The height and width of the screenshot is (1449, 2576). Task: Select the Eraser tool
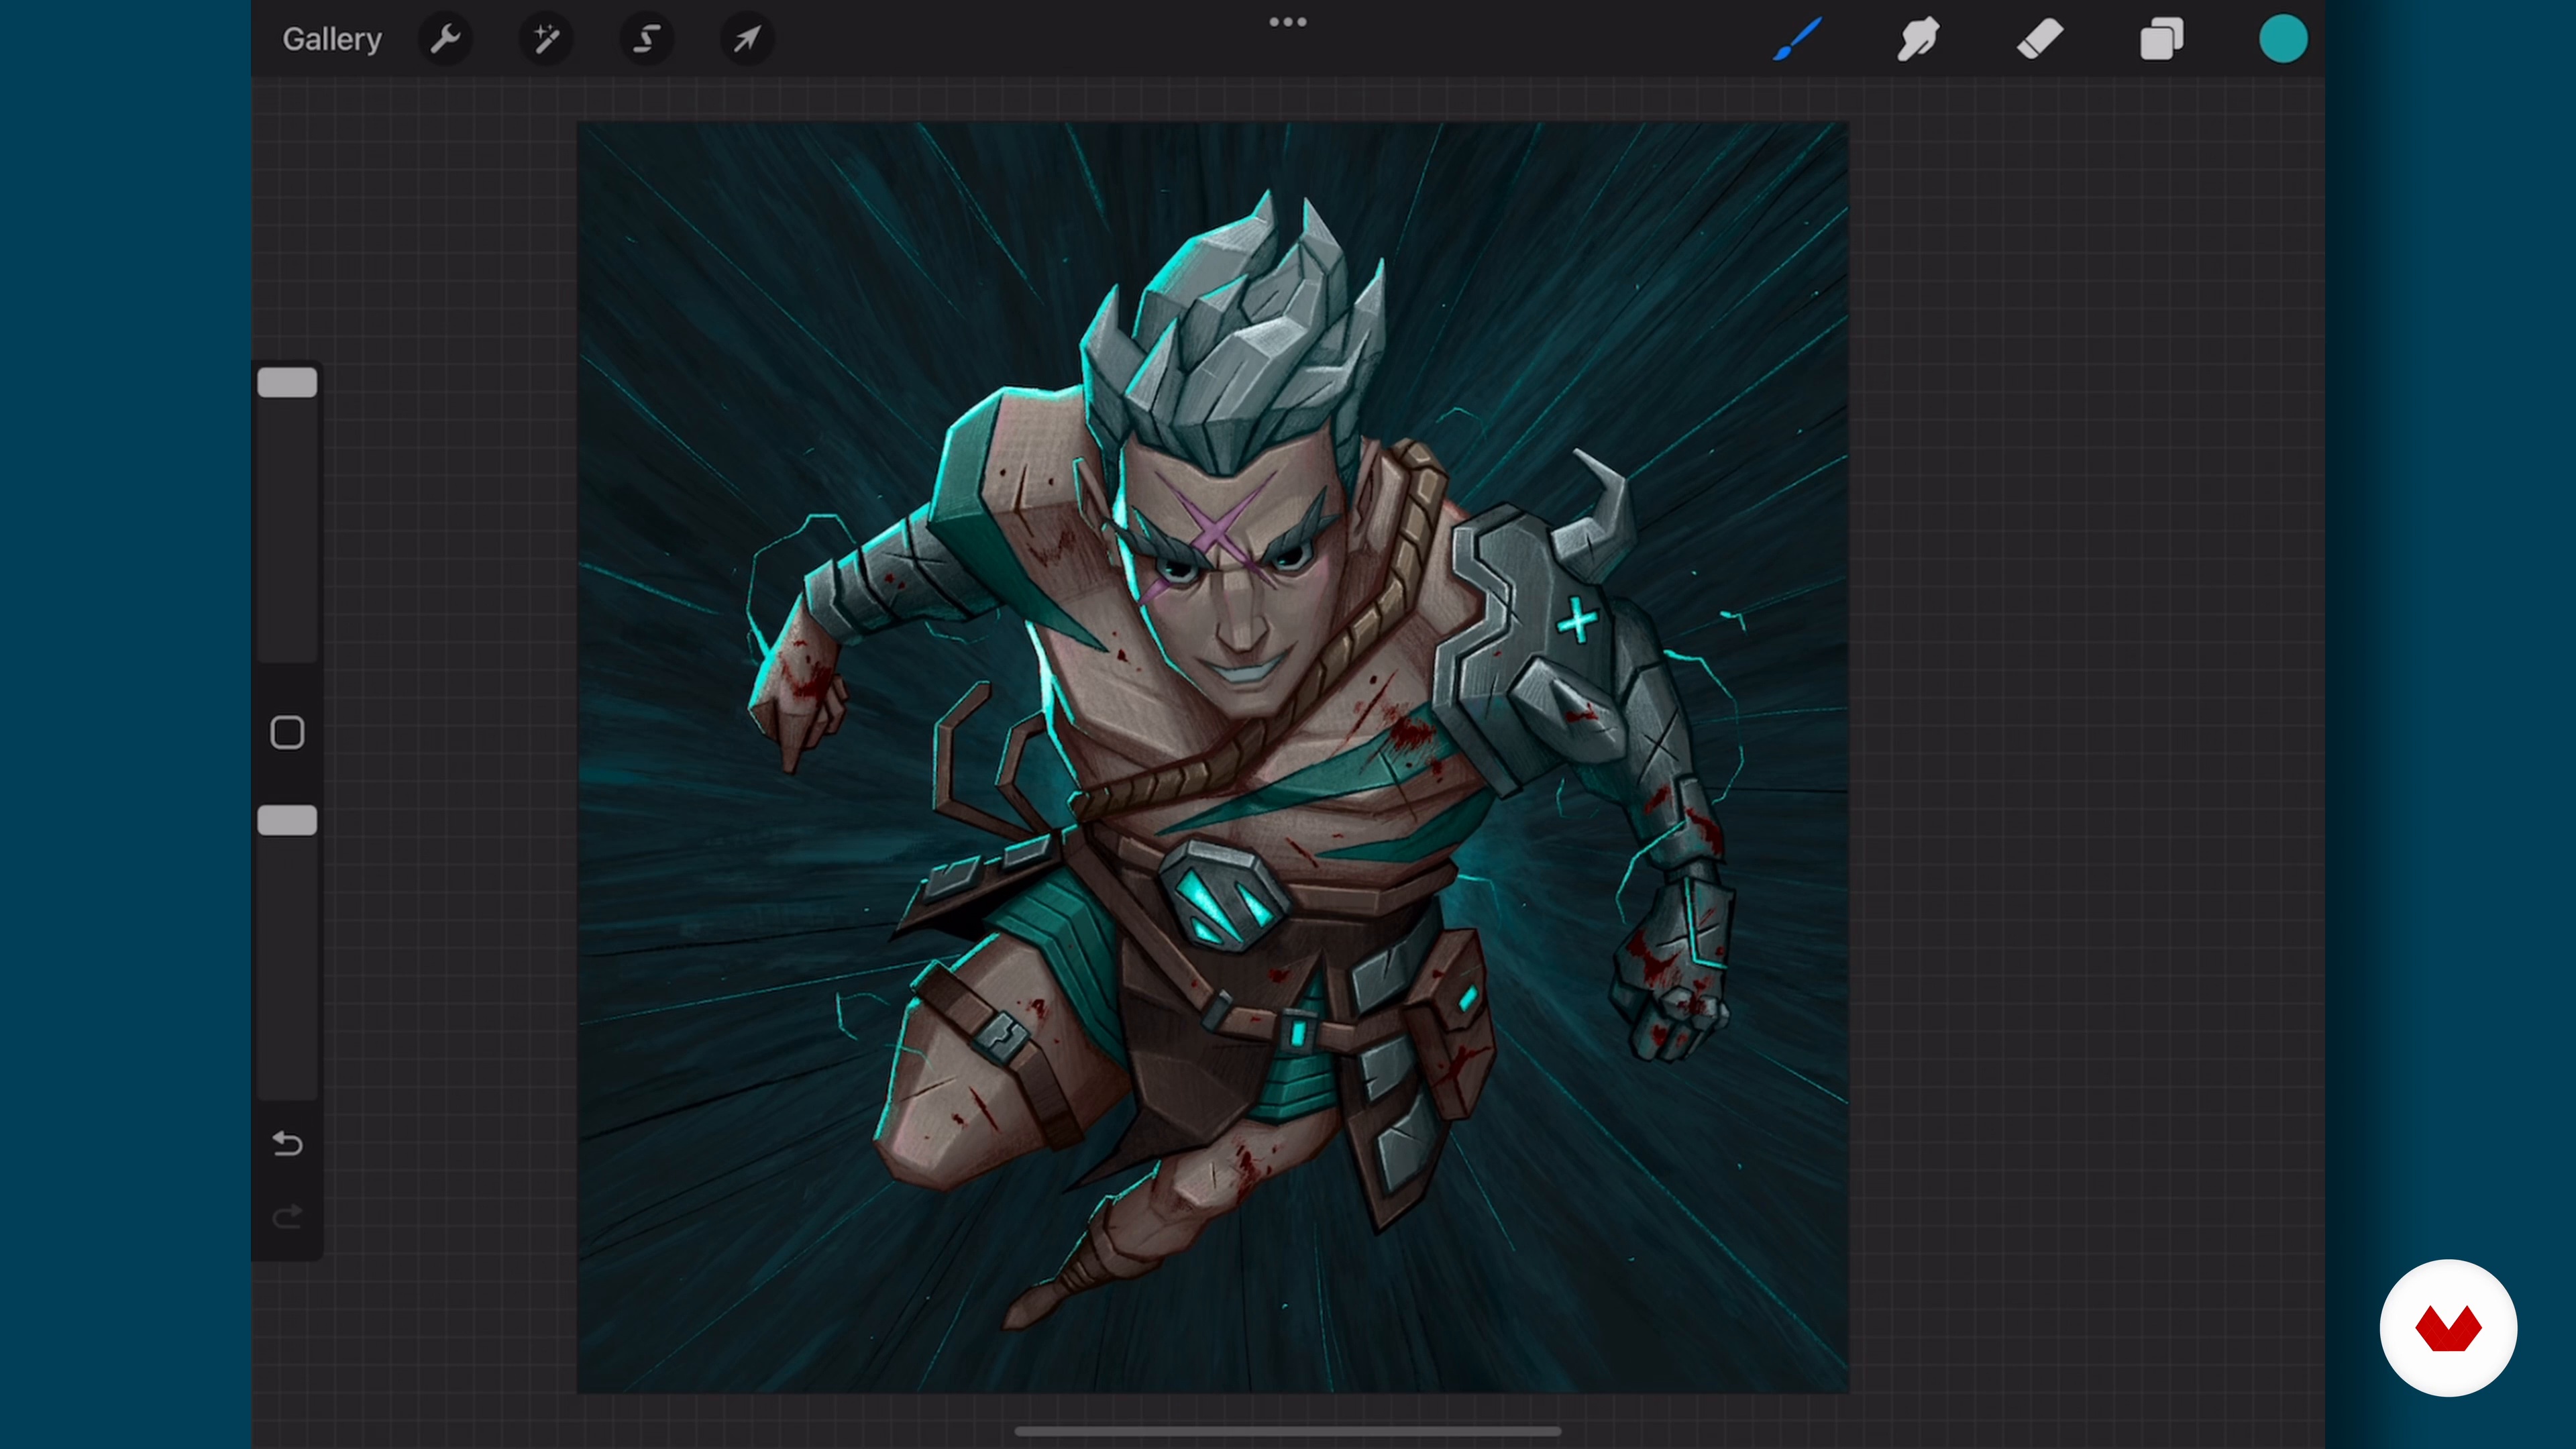[2040, 40]
